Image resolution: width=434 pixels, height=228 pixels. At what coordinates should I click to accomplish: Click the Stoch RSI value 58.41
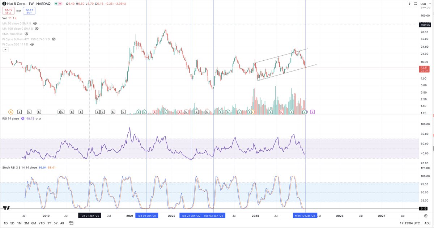52,168
